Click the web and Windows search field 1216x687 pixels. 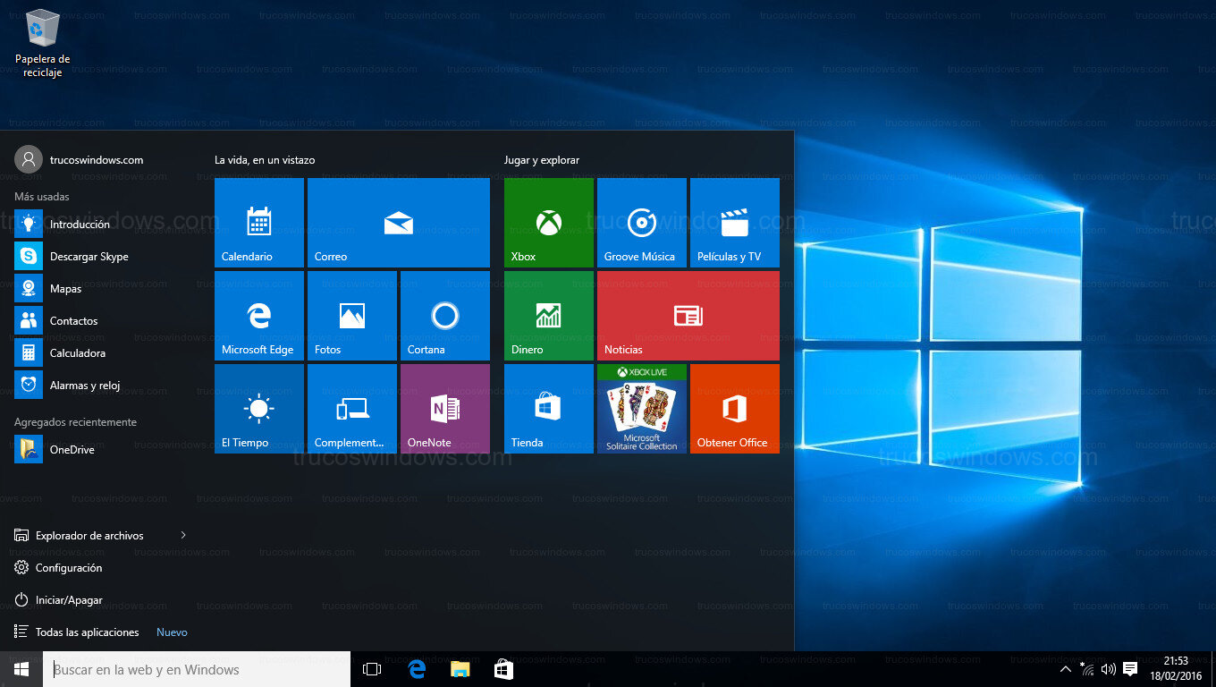[x=197, y=669]
